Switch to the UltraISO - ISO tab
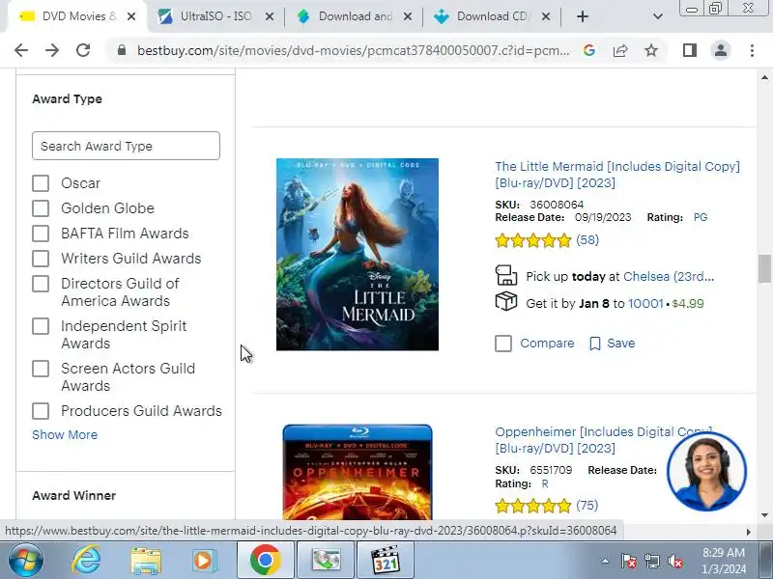 (215, 16)
